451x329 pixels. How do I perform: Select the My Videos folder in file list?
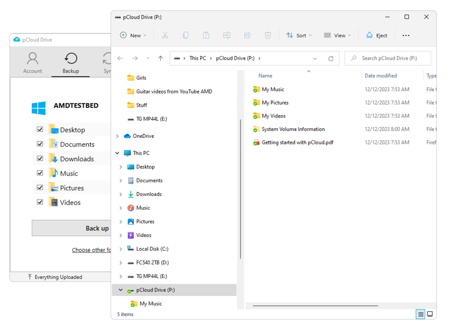point(274,116)
